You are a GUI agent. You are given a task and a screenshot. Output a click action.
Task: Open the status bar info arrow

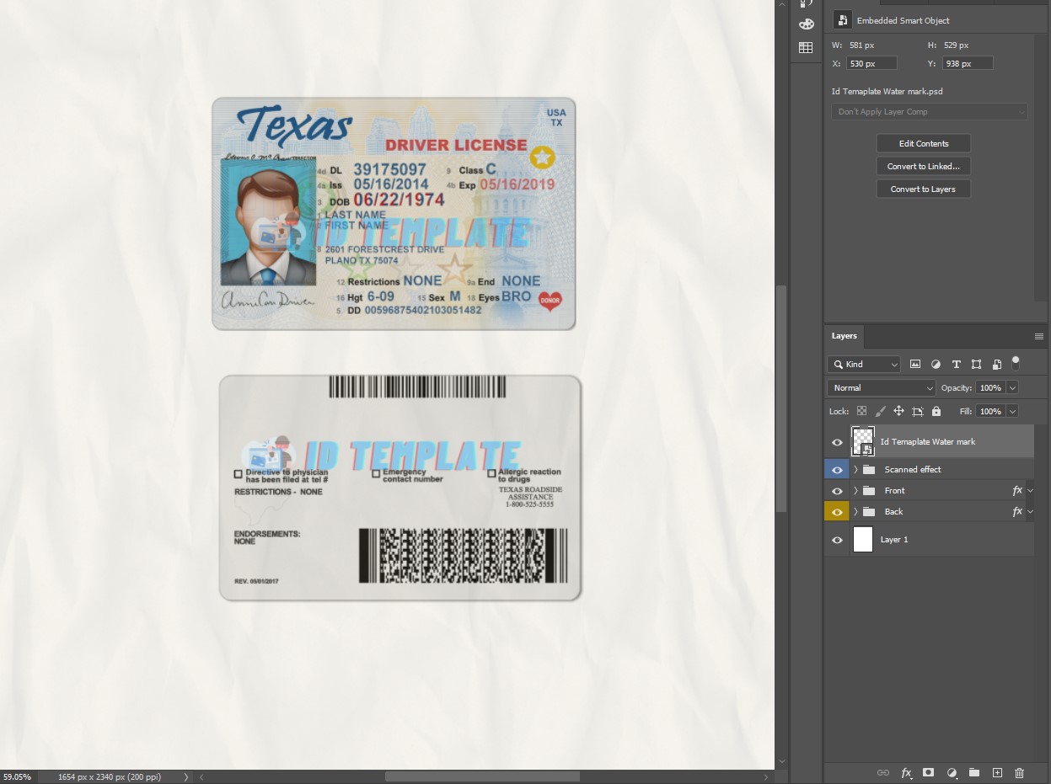[x=186, y=776]
